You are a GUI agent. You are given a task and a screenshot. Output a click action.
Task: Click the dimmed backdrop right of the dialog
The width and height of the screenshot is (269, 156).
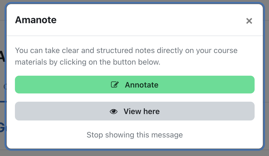tap(267, 77)
